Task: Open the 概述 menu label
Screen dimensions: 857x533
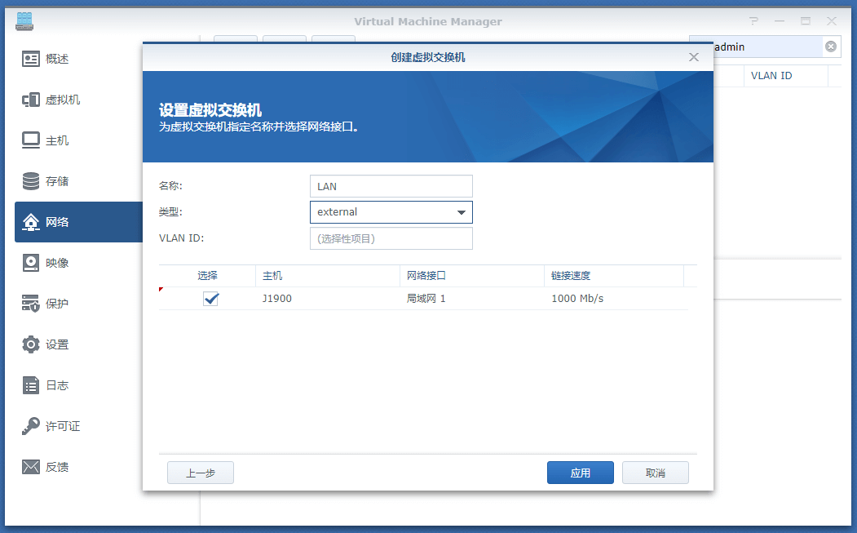Action: (57, 59)
